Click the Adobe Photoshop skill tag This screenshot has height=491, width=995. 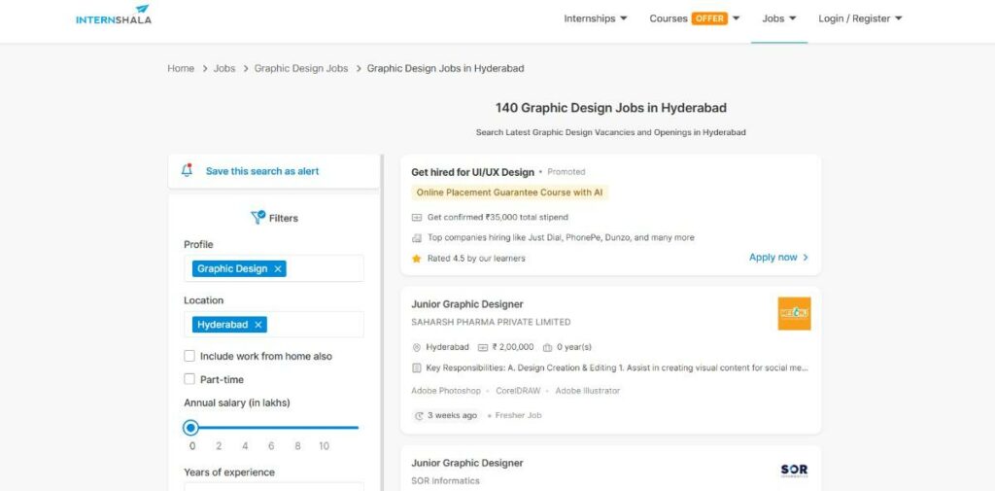445,391
